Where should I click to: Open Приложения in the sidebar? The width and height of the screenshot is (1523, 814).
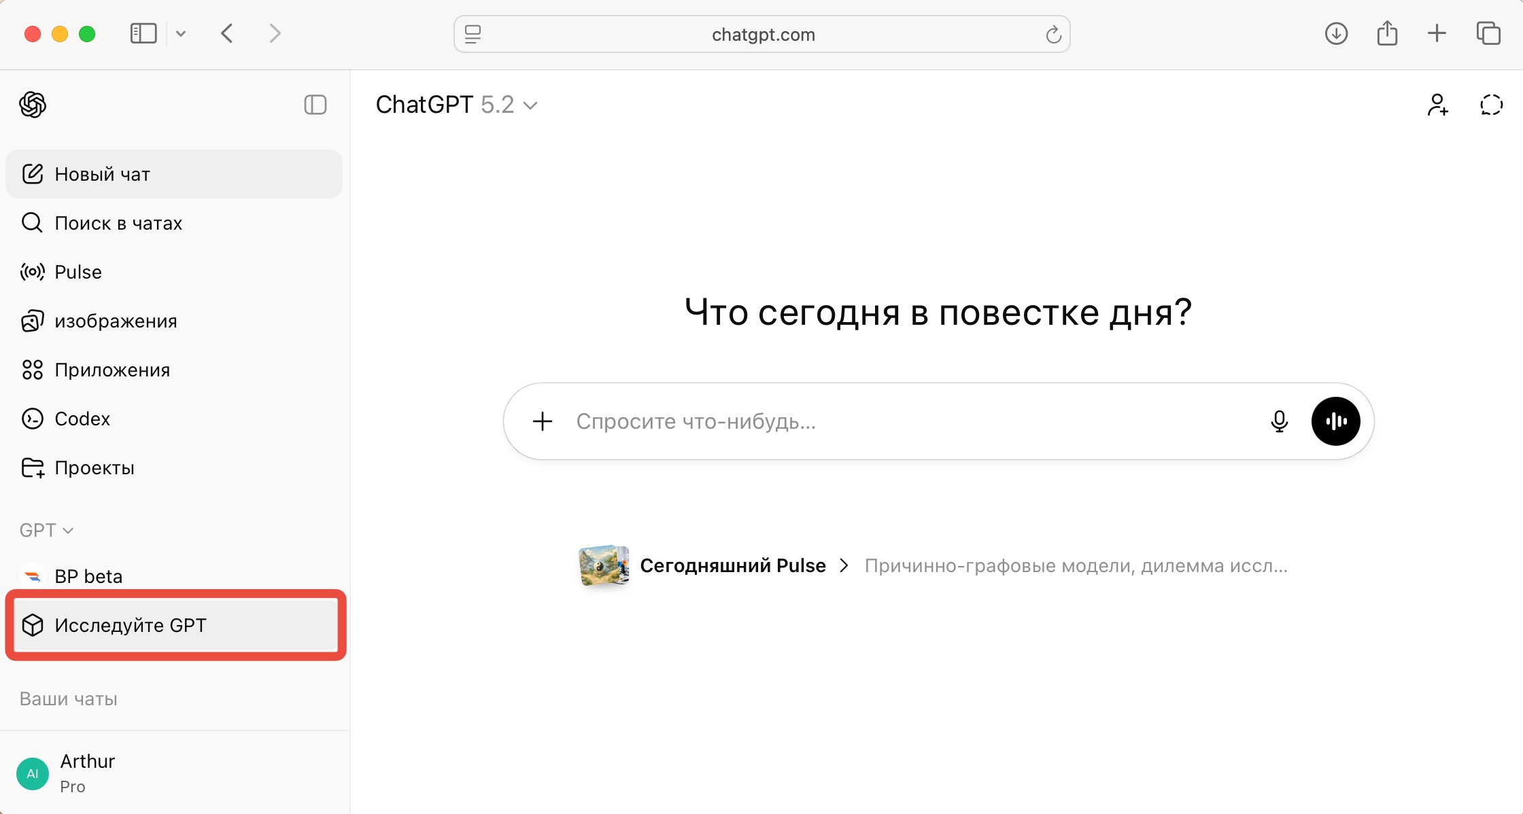pos(174,370)
